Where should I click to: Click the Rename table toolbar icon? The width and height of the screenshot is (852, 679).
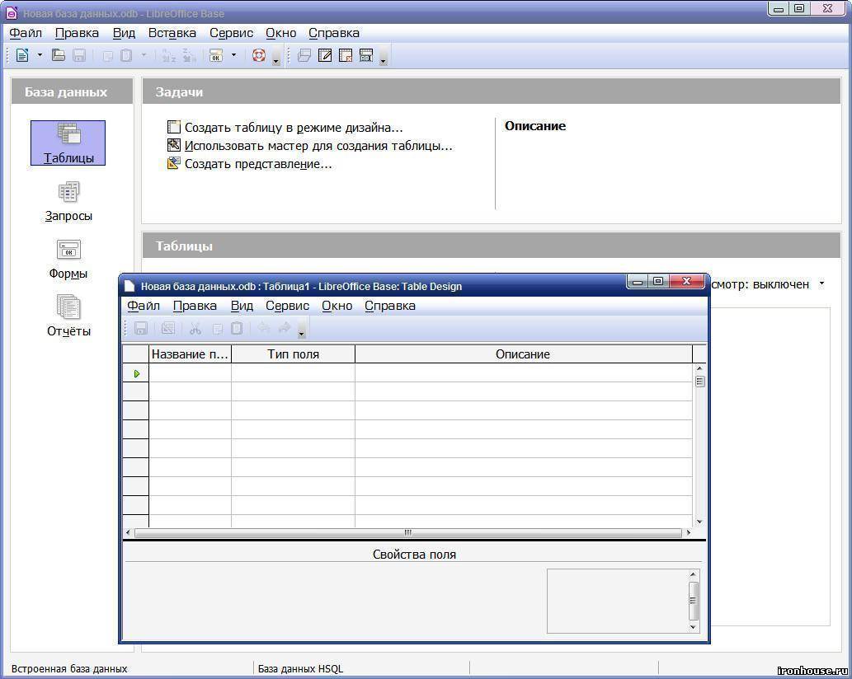pos(366,55)
